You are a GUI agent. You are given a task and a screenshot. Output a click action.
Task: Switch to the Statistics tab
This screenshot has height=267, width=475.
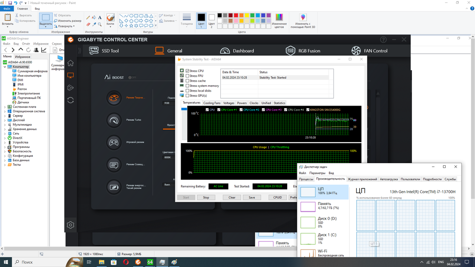(279, 103)
